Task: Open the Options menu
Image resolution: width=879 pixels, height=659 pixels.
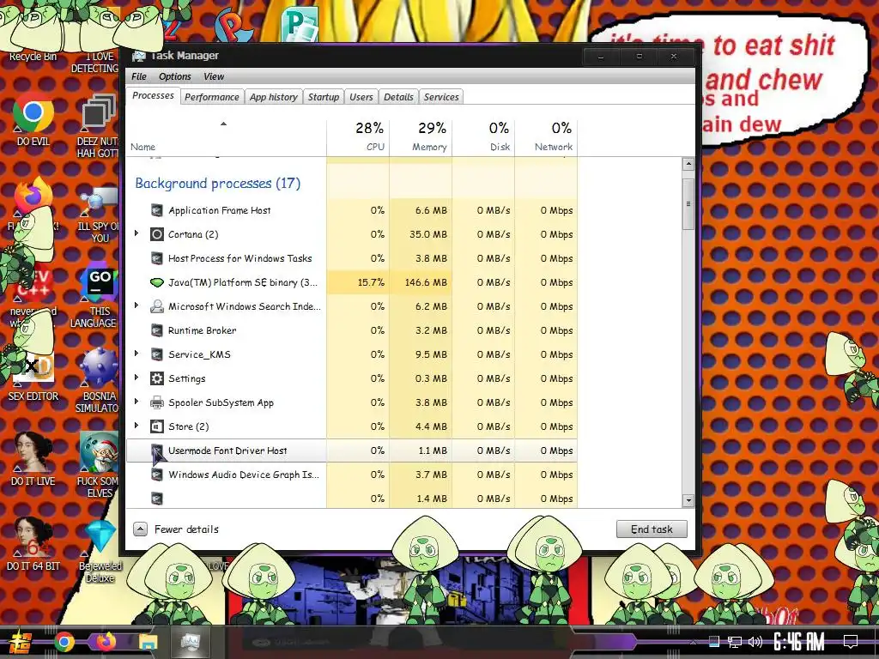Action: (x=175, y=76)
